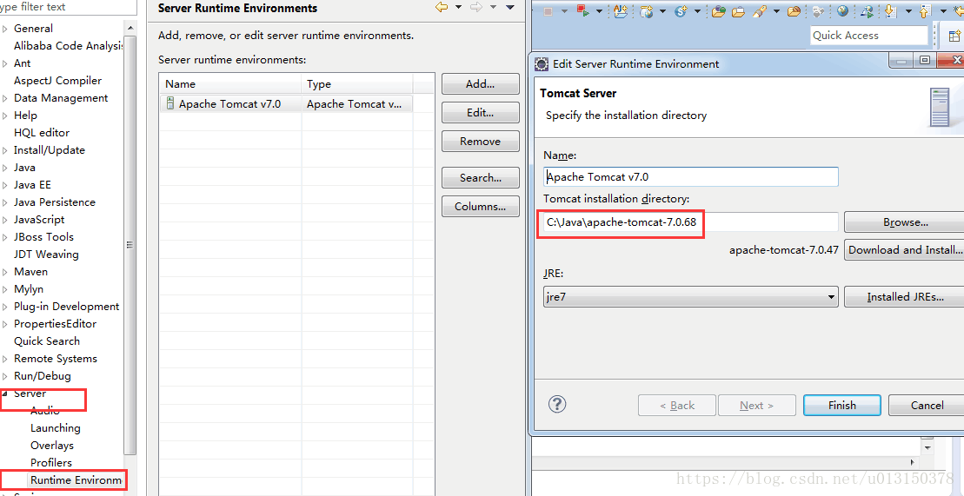
Task: Select Overlays under Server
Action: [52, 445]
